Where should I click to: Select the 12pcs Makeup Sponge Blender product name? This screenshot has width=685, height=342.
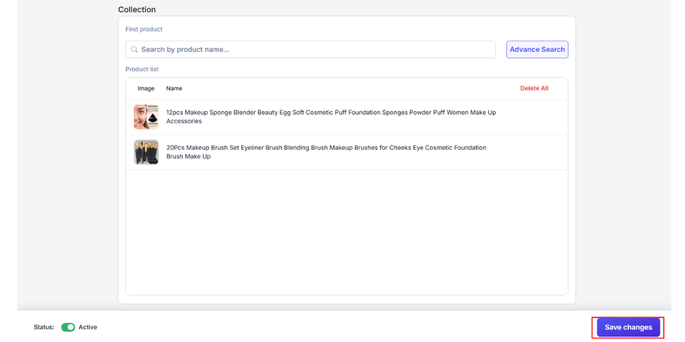[x=331, y=117]
